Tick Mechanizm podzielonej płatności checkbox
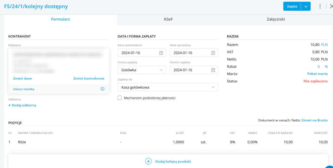Image resolution: width=333 pixels, height=168 pixels. point(120,98)
